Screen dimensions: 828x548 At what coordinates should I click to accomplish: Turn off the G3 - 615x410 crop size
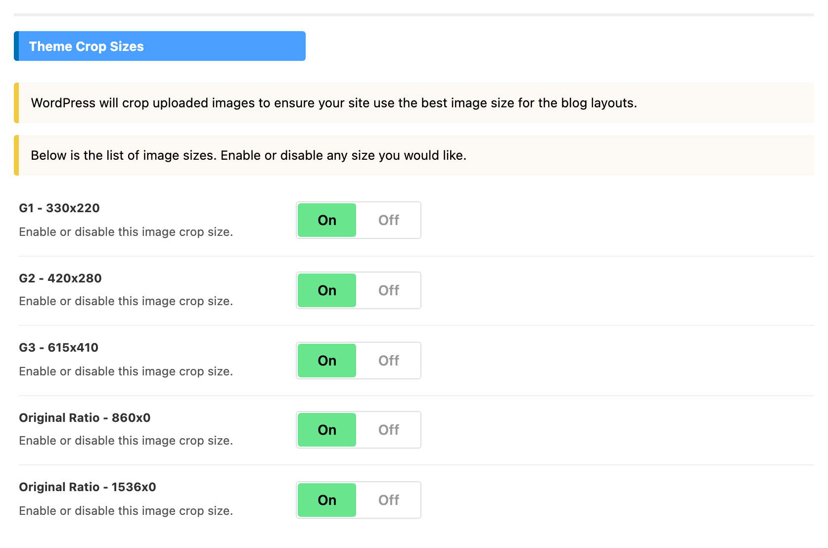pos(389,361)
